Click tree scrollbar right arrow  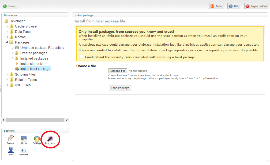coord(67,120)
